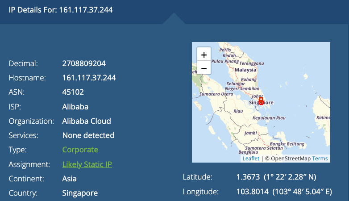Zoom out on the map with minus button
Viewport: 349px width, 201px height.
click(204, 68)
